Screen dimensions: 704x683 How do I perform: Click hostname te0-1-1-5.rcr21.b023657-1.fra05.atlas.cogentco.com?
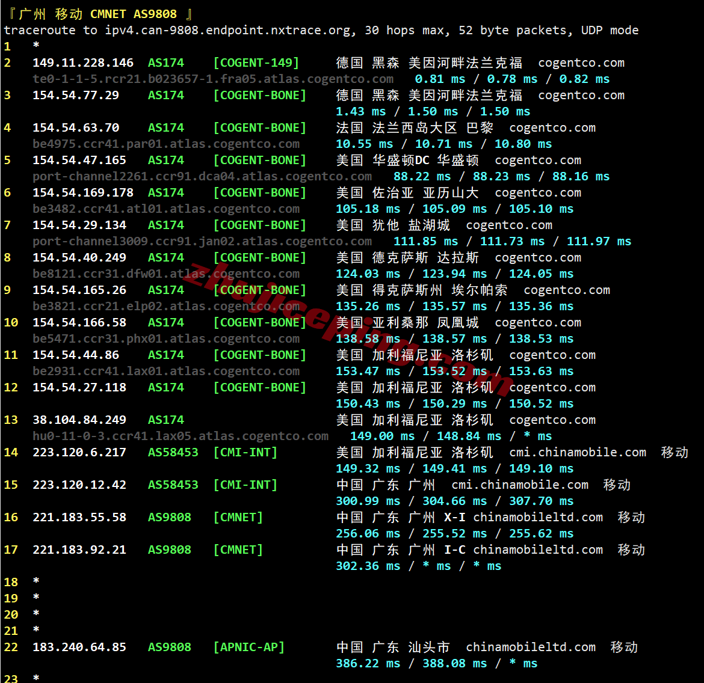(213, 79)
